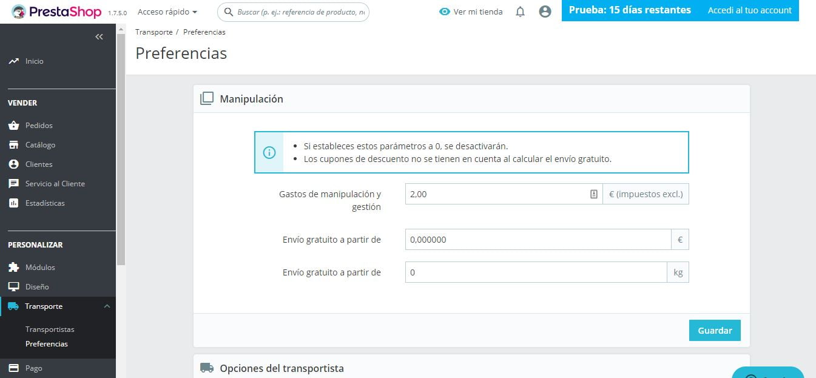Image resolution: width=816 pixels, height=378 pixels.
Task: Collapse the sidebar with the double-arrow control
Action: (99, 36)
